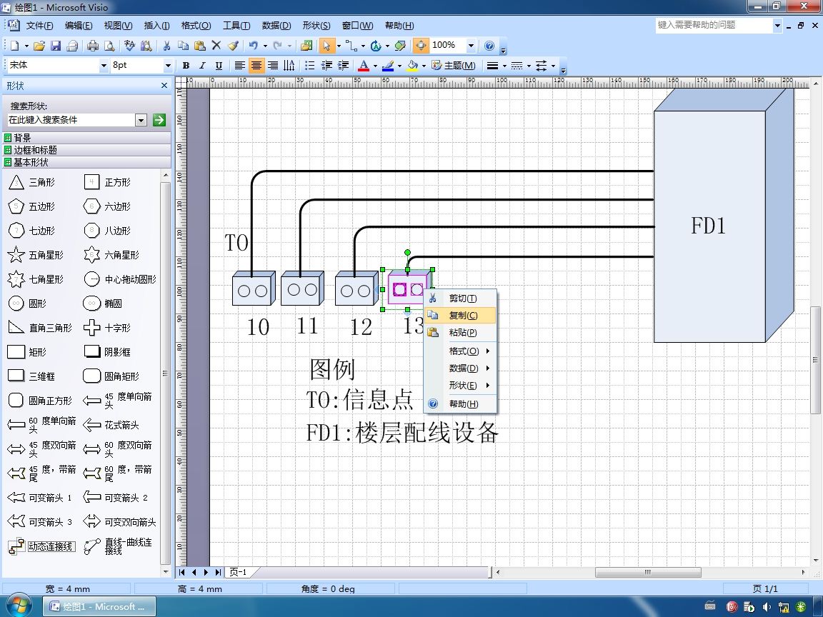Open the Line Pattern dropdown arrow

(529, 66)
